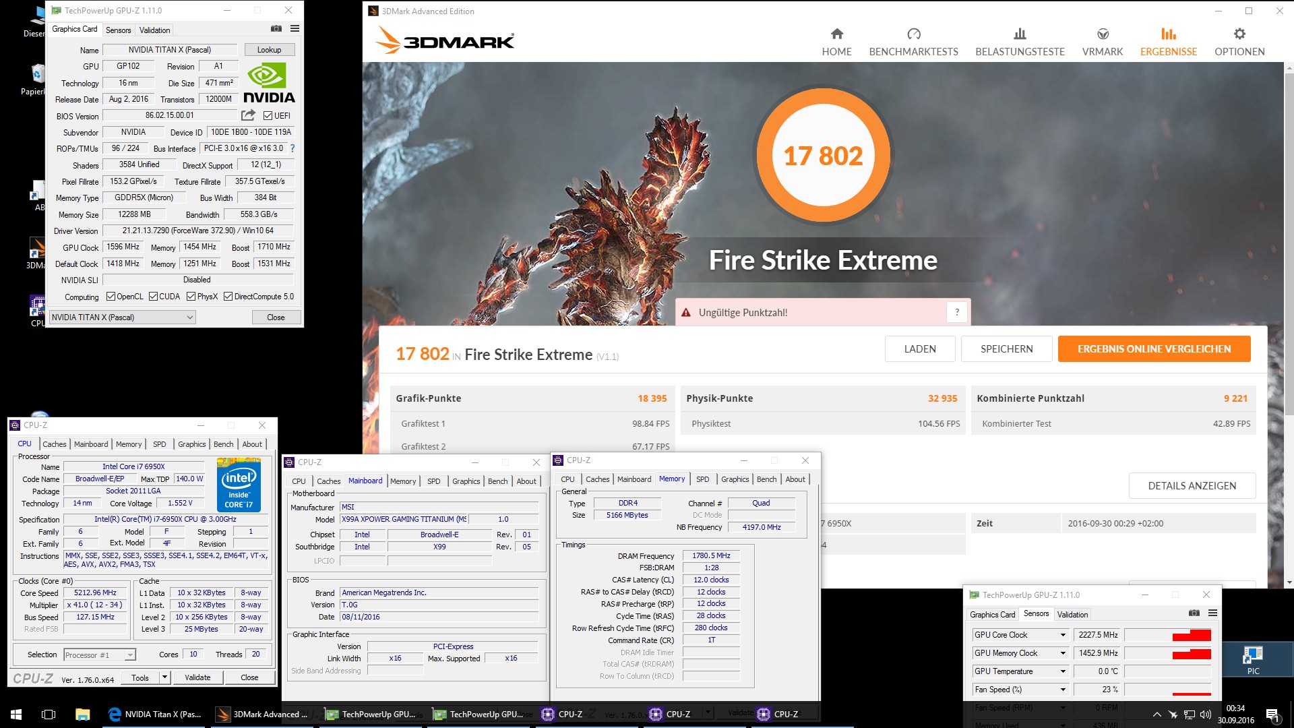Image resolution: width=1294 pixels, height=728 pixels.
Task: Click the Kombinierte Punktzahl 9 221 score
Action: click(1235, 398)
